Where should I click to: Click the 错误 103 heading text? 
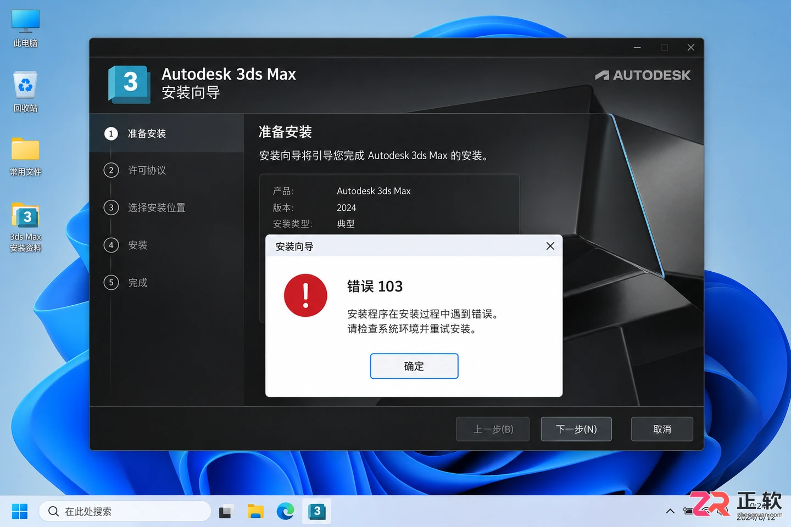pyautogui.click(x=375, y=287)
